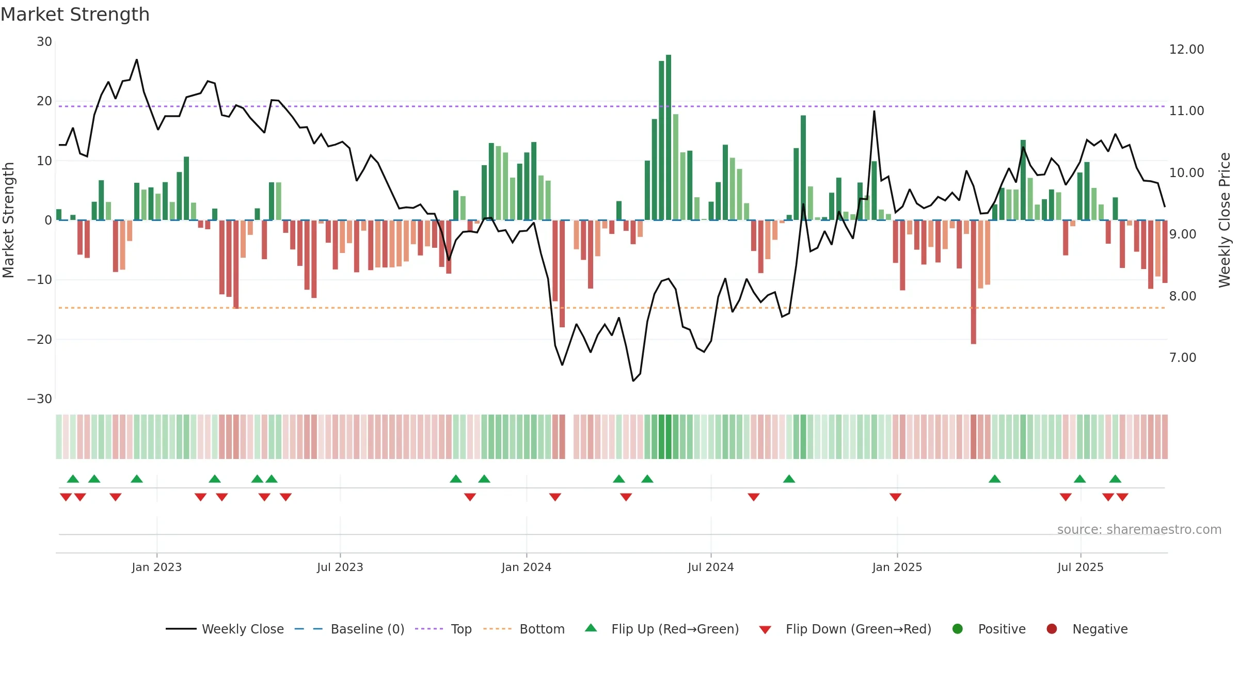
Task: Click the Jan 2023 axis label
Action: click(x=156, y=567)
